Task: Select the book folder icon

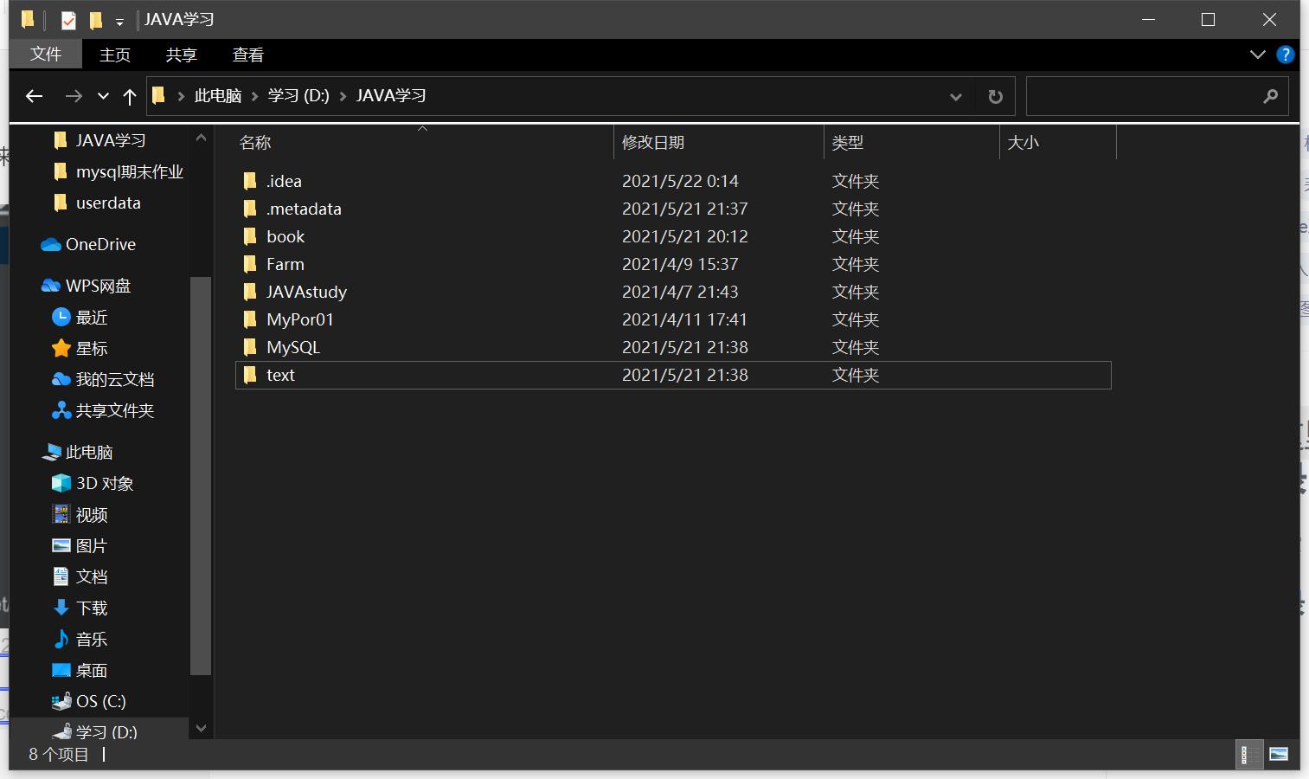Action: [x=250, y=236]
